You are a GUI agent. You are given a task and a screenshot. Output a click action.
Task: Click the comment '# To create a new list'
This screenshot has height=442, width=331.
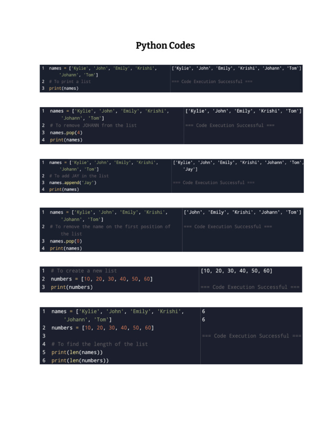84,271
